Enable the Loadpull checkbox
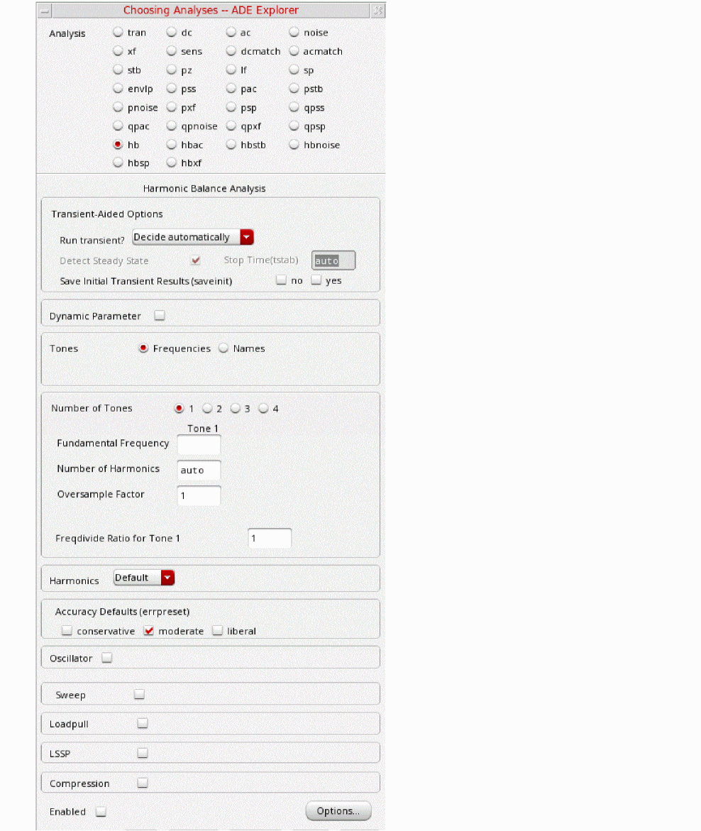Screen dimensions: 701x831 coord(143,723)
